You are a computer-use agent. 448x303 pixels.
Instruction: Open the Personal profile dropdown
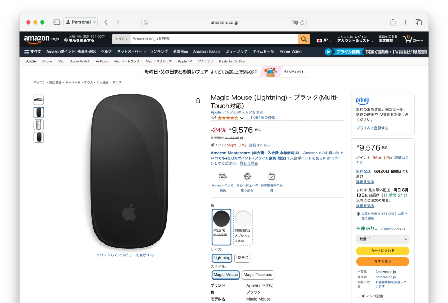(80, 22)
